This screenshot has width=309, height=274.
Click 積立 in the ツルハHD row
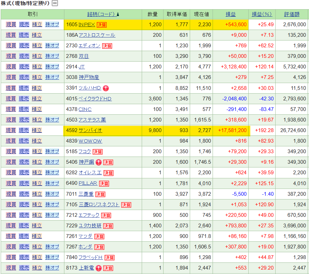point(37,88)
